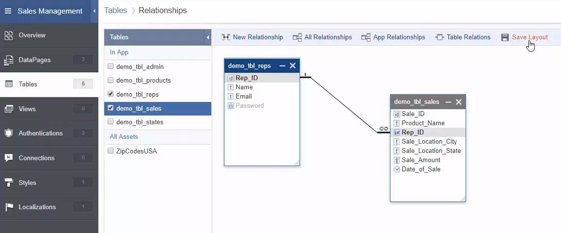The height and width of the screenshot is (233, 561).
Task: Click the Styles paint roller icon
Action: 9,183
